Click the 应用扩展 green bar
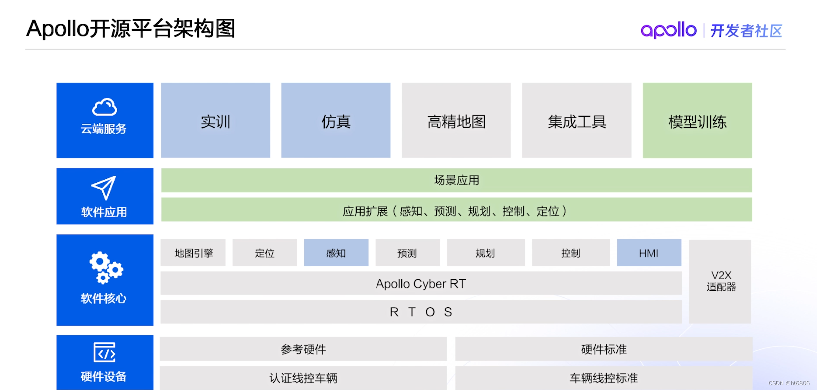This screenshot has width=817, height=390. [x=456, y=210]
